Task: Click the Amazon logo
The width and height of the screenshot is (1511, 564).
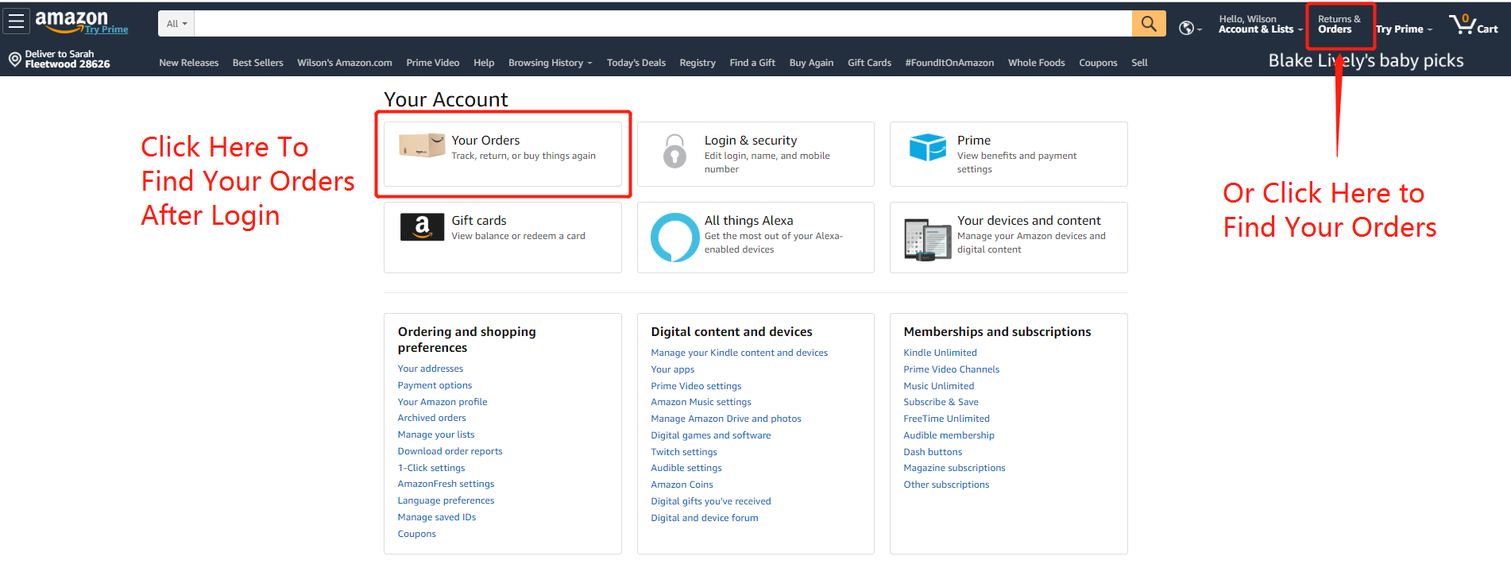Action: (71, 21)
